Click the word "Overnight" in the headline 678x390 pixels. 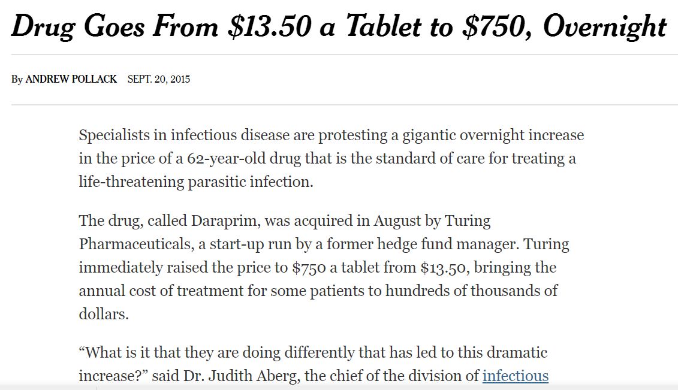pos(604,27)
